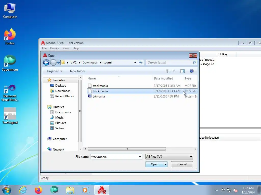Click the Action Center flag tray icon

[223, 190]
